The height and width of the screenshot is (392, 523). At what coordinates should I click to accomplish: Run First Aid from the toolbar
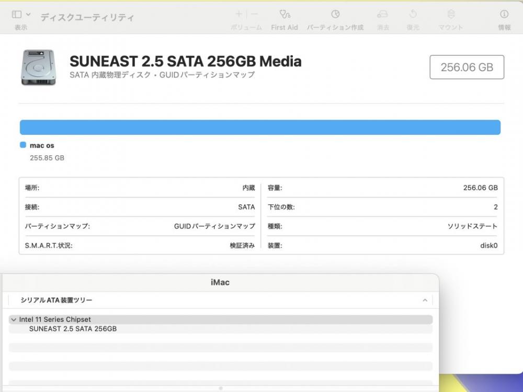tap(285, 14)
